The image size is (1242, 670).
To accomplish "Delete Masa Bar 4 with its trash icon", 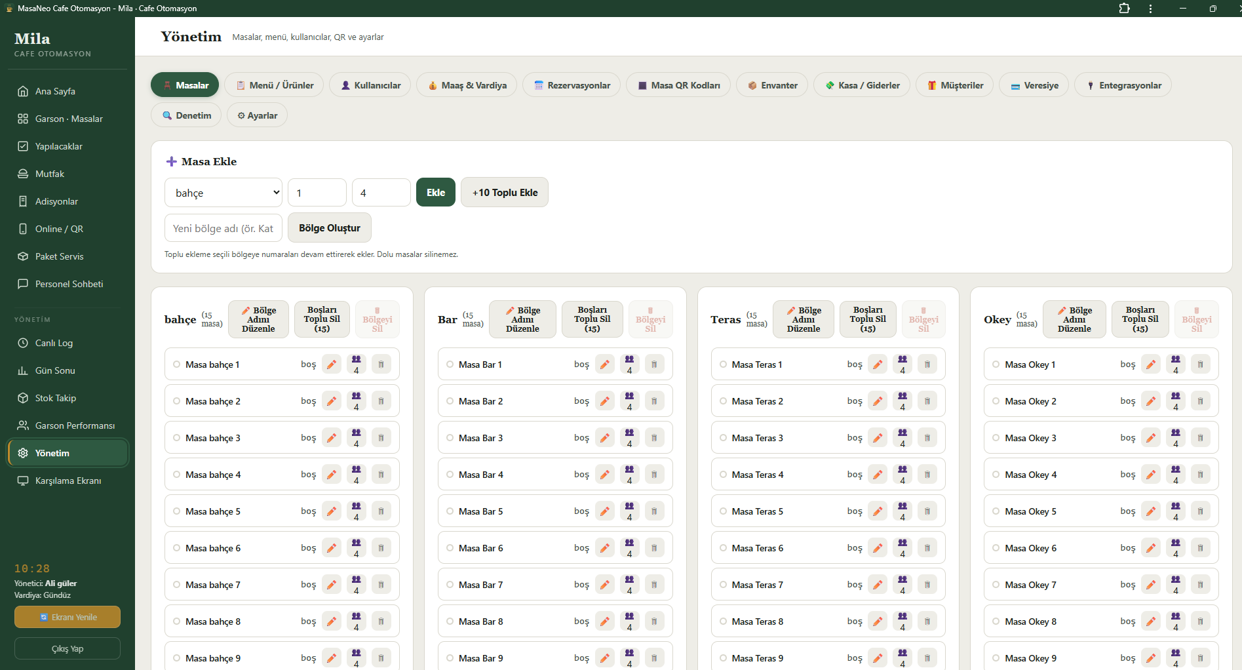I will 654,474.
